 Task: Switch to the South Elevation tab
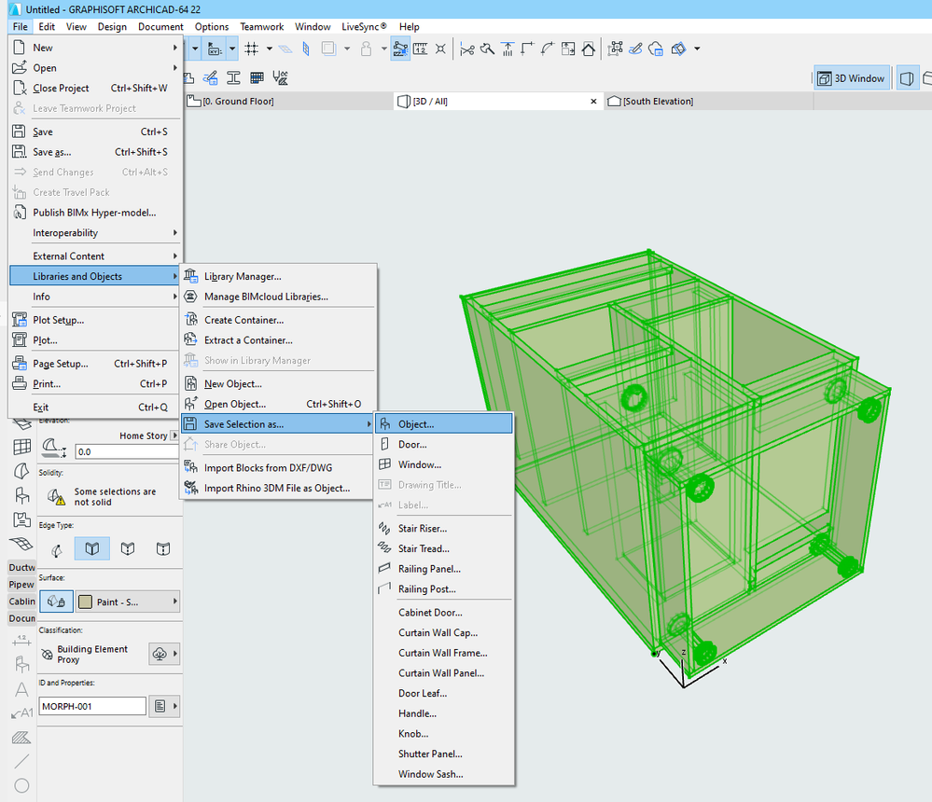point(651,101)
